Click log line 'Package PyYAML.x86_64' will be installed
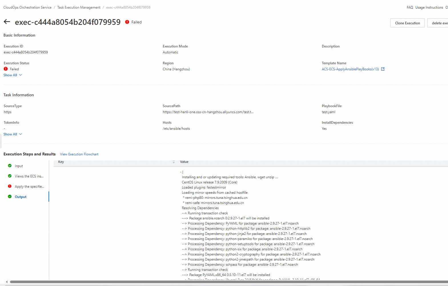The width and height of the screenshot is (448, 286). pyautogui.click(x=226, y=275)
